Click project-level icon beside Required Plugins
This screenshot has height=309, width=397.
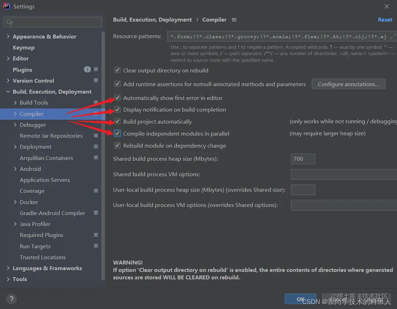[96, 235]
